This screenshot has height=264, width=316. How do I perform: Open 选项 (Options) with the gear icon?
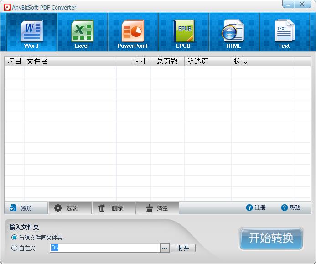[70, 208]
